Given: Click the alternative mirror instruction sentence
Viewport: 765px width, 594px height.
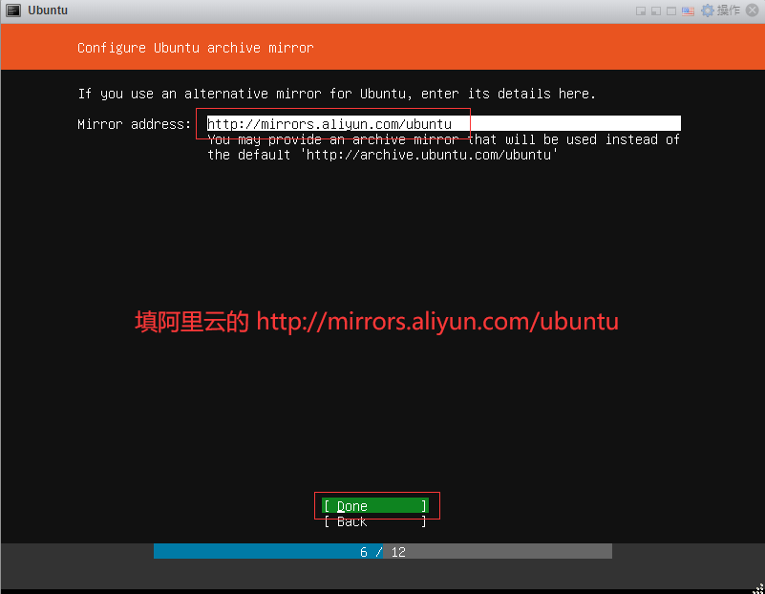Looking at the screenshot, I should pos(336,94).
